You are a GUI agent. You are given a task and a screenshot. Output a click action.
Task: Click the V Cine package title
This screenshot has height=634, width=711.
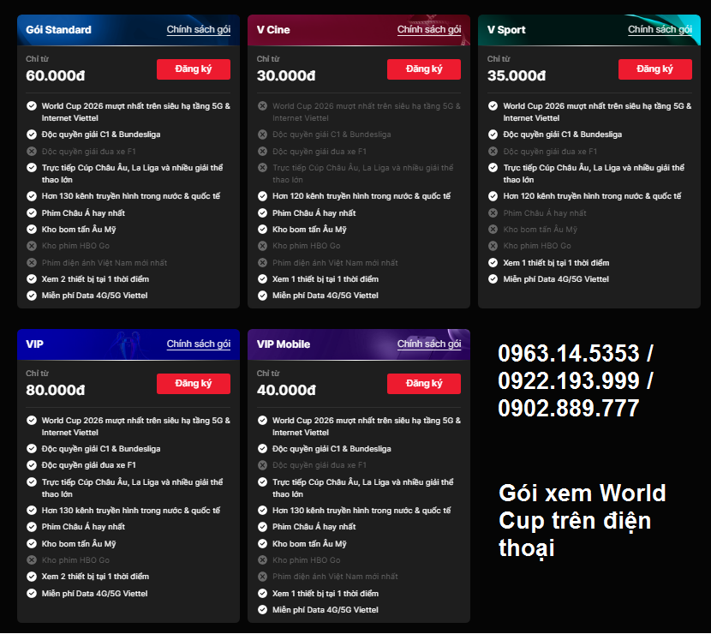coord(273,29)
